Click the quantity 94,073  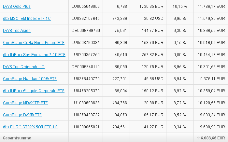point(121,115)
